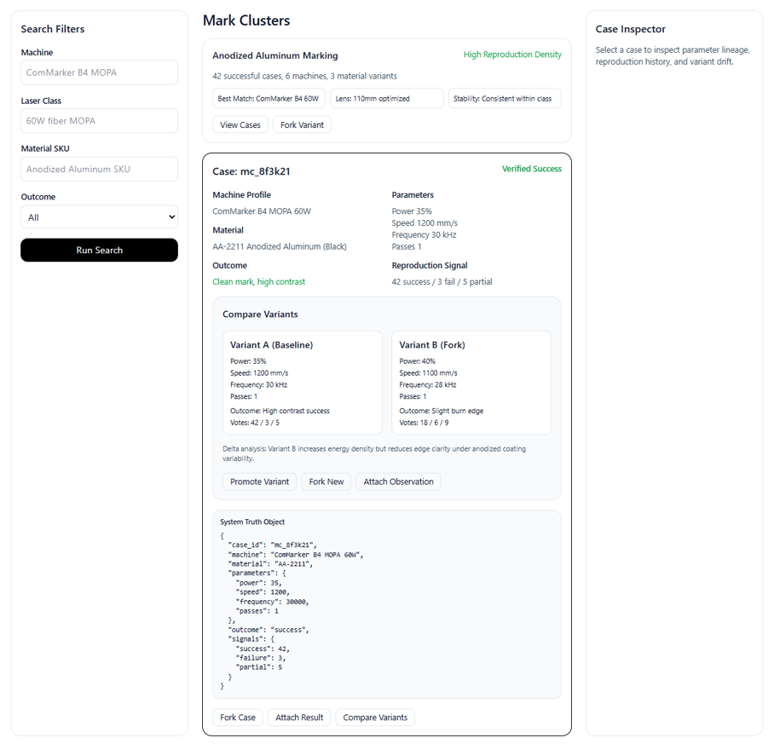
Task: Click the Machine filter input field
Action: (99, 72)
